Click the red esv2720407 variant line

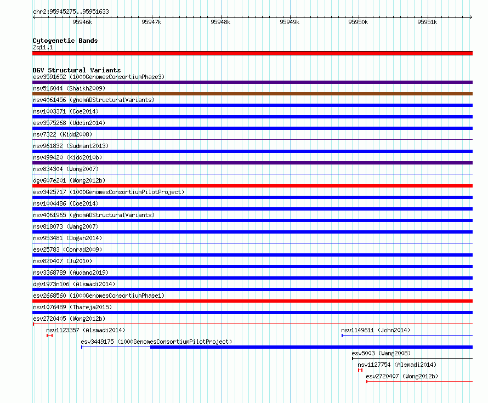click(419, 382)
